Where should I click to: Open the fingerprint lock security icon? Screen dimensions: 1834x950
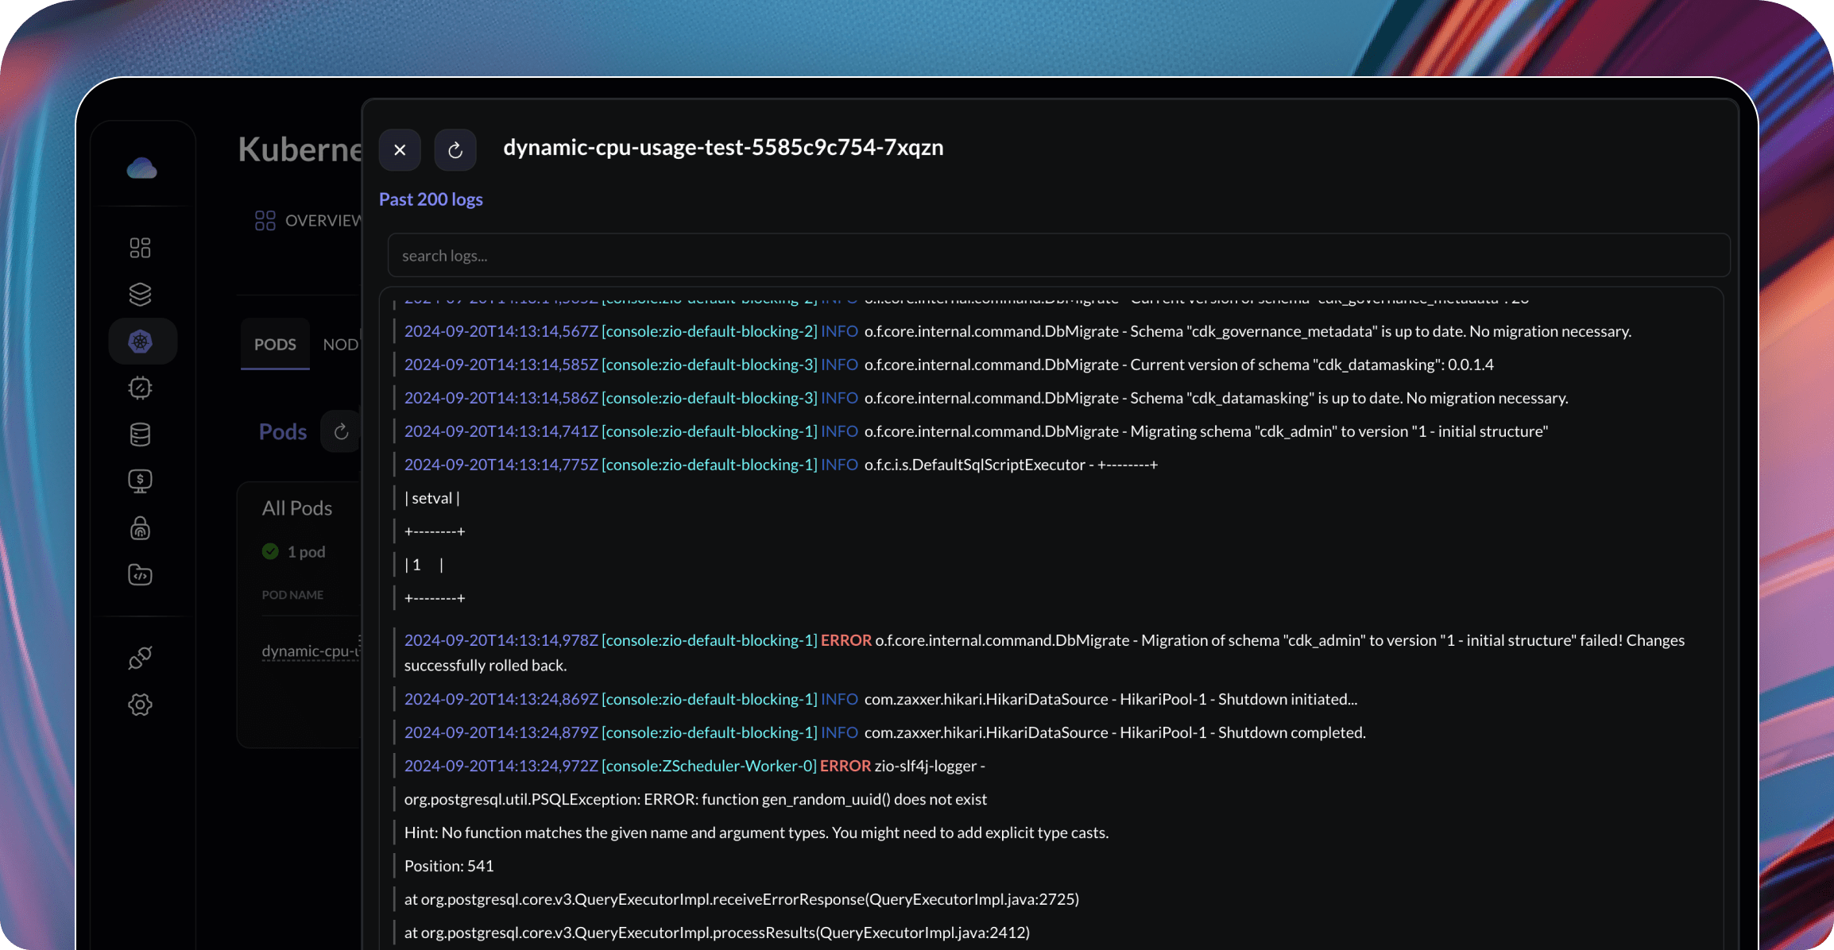[x=140, y=528]
